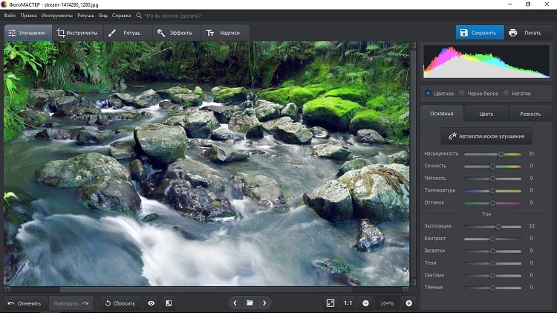The width and height of the screenshot is (557, 313).
Task: Click the before/after compare icon
Action: (x=169, y=303)
